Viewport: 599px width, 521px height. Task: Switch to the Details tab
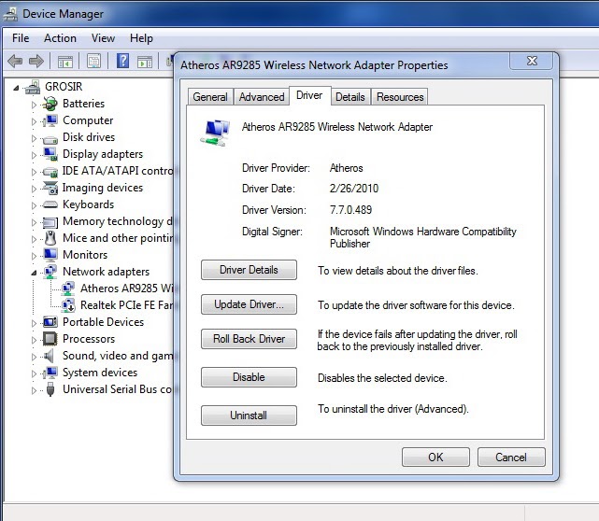tap(349, 97)
